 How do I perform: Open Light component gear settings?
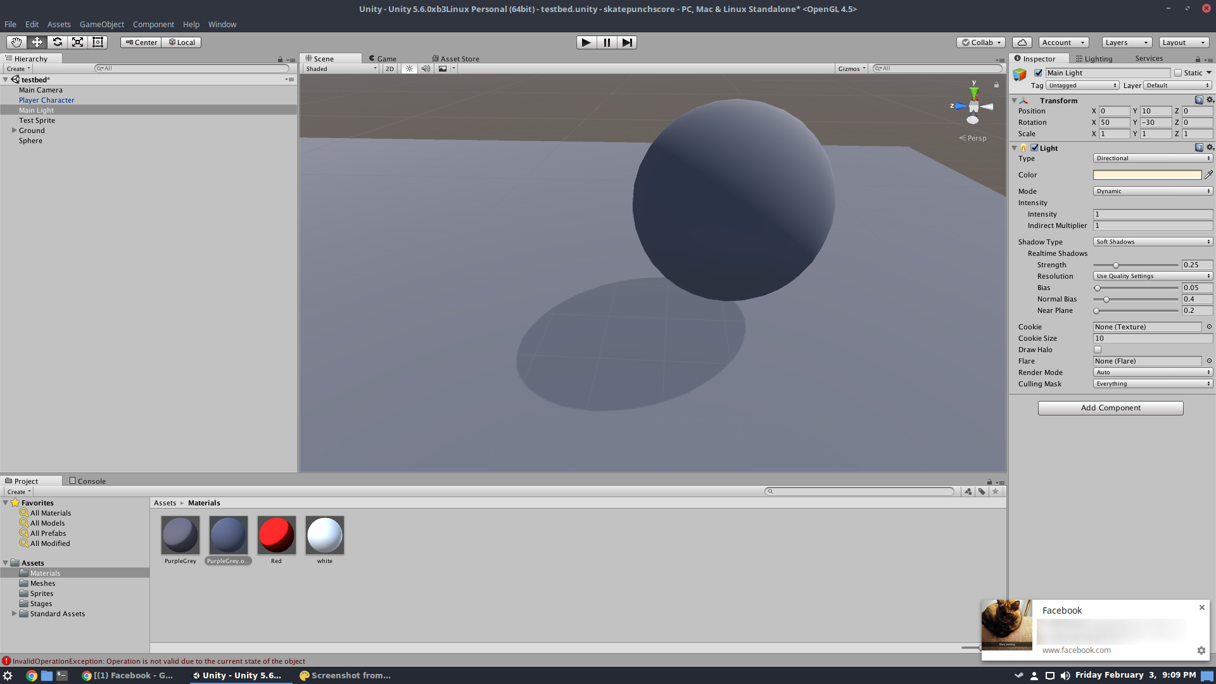[x=1210, y=148]
